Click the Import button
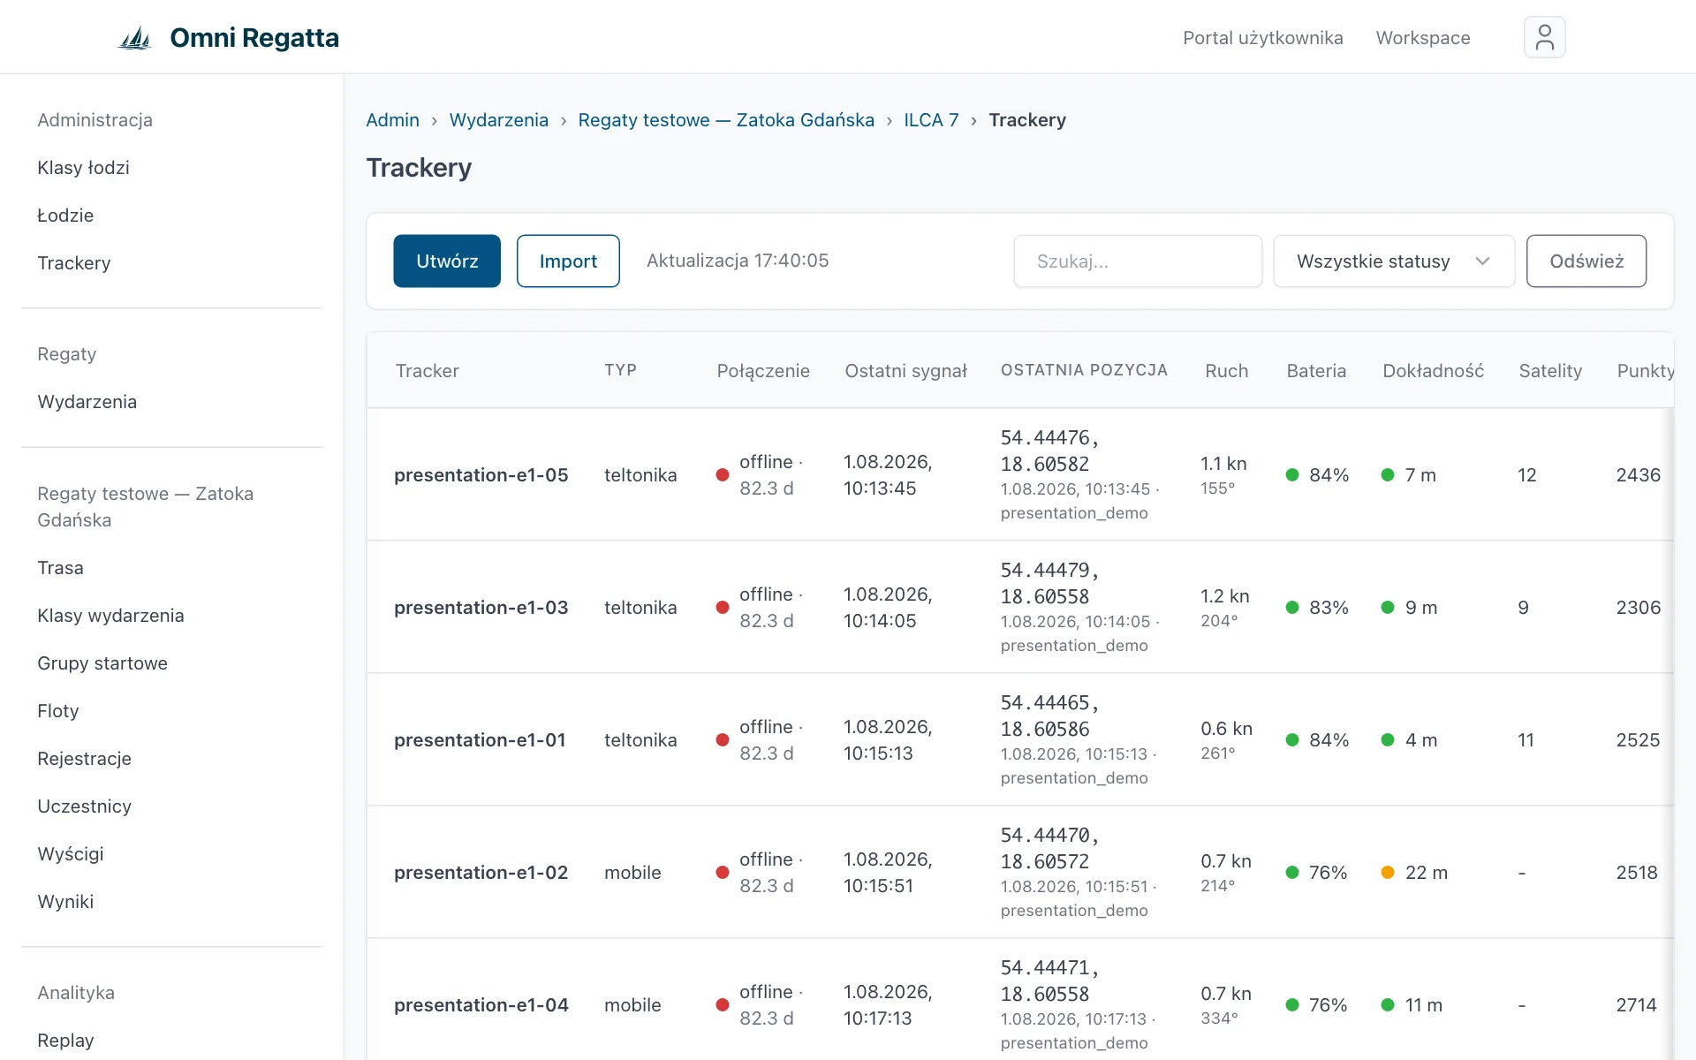1696x1060 pixels. pos(568,261)
